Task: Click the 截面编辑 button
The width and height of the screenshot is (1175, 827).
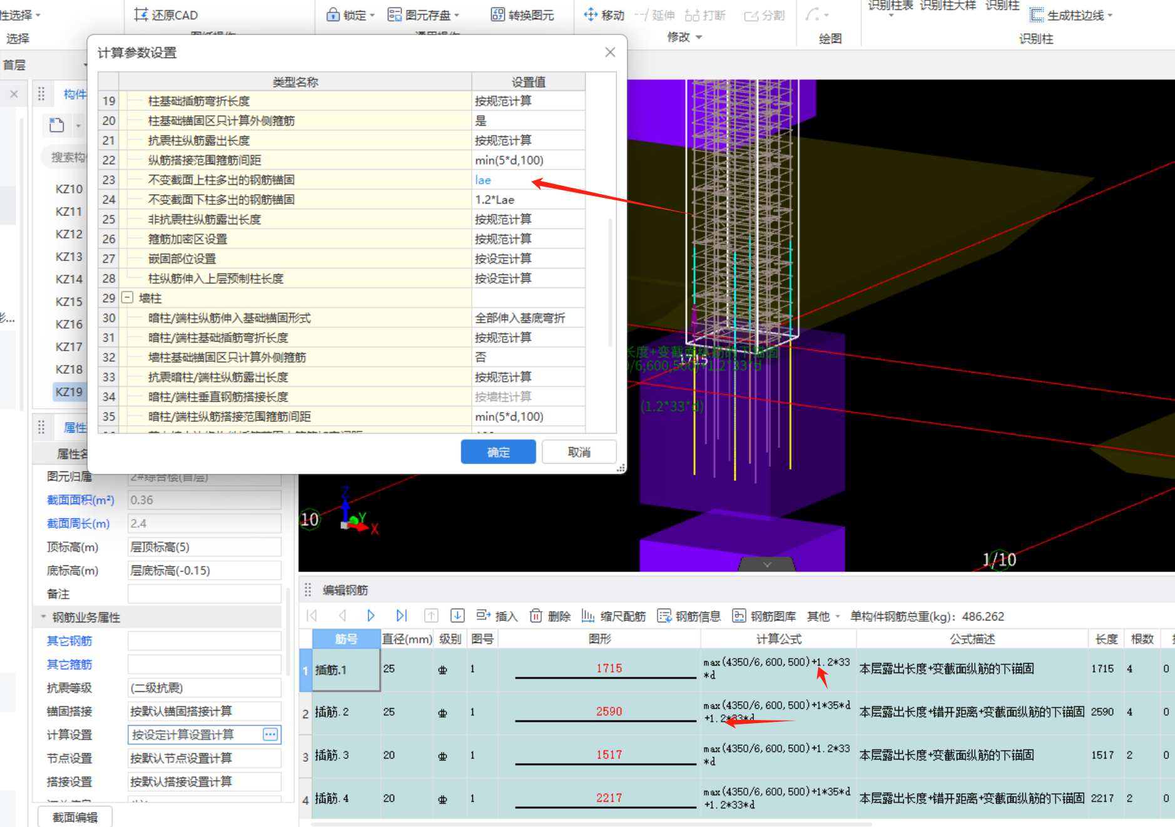Action: (75, 817)
